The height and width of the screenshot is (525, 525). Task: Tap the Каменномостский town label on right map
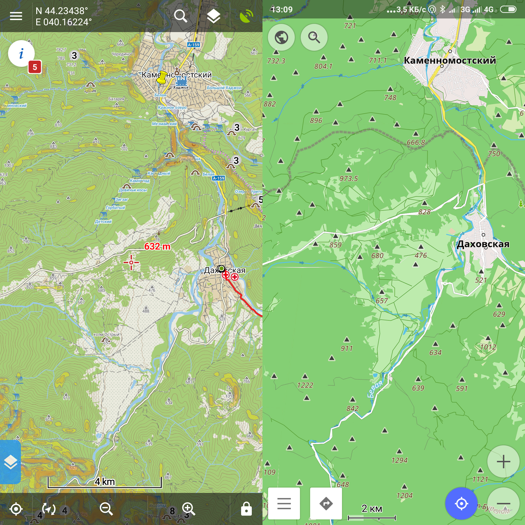450,60
